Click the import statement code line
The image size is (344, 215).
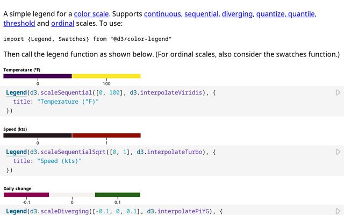click(87, 39)
